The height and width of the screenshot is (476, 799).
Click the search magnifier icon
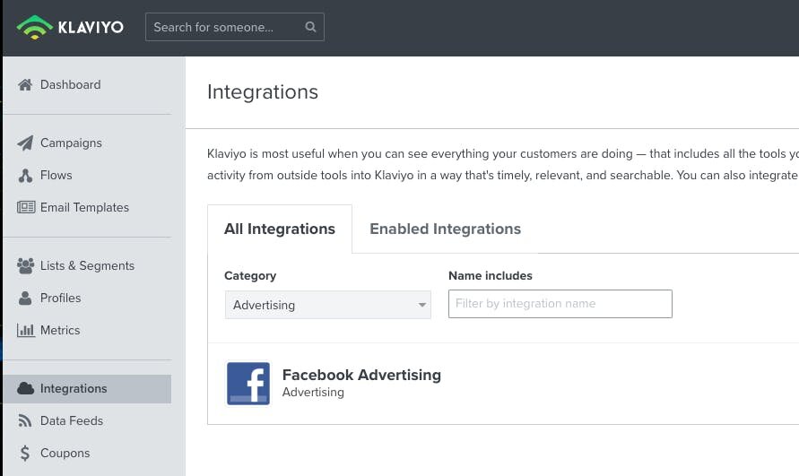click(x=310, y=27)
